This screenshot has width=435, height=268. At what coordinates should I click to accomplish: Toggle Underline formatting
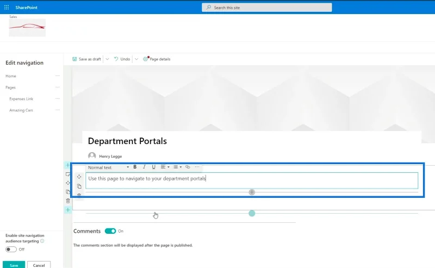click(x=153, y=167)
